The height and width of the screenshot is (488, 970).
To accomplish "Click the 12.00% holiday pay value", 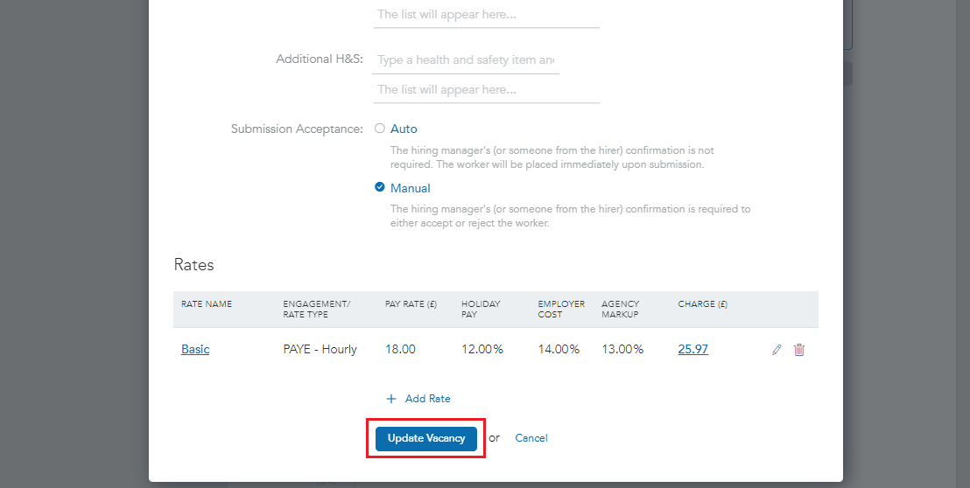I will pos(482,349).
